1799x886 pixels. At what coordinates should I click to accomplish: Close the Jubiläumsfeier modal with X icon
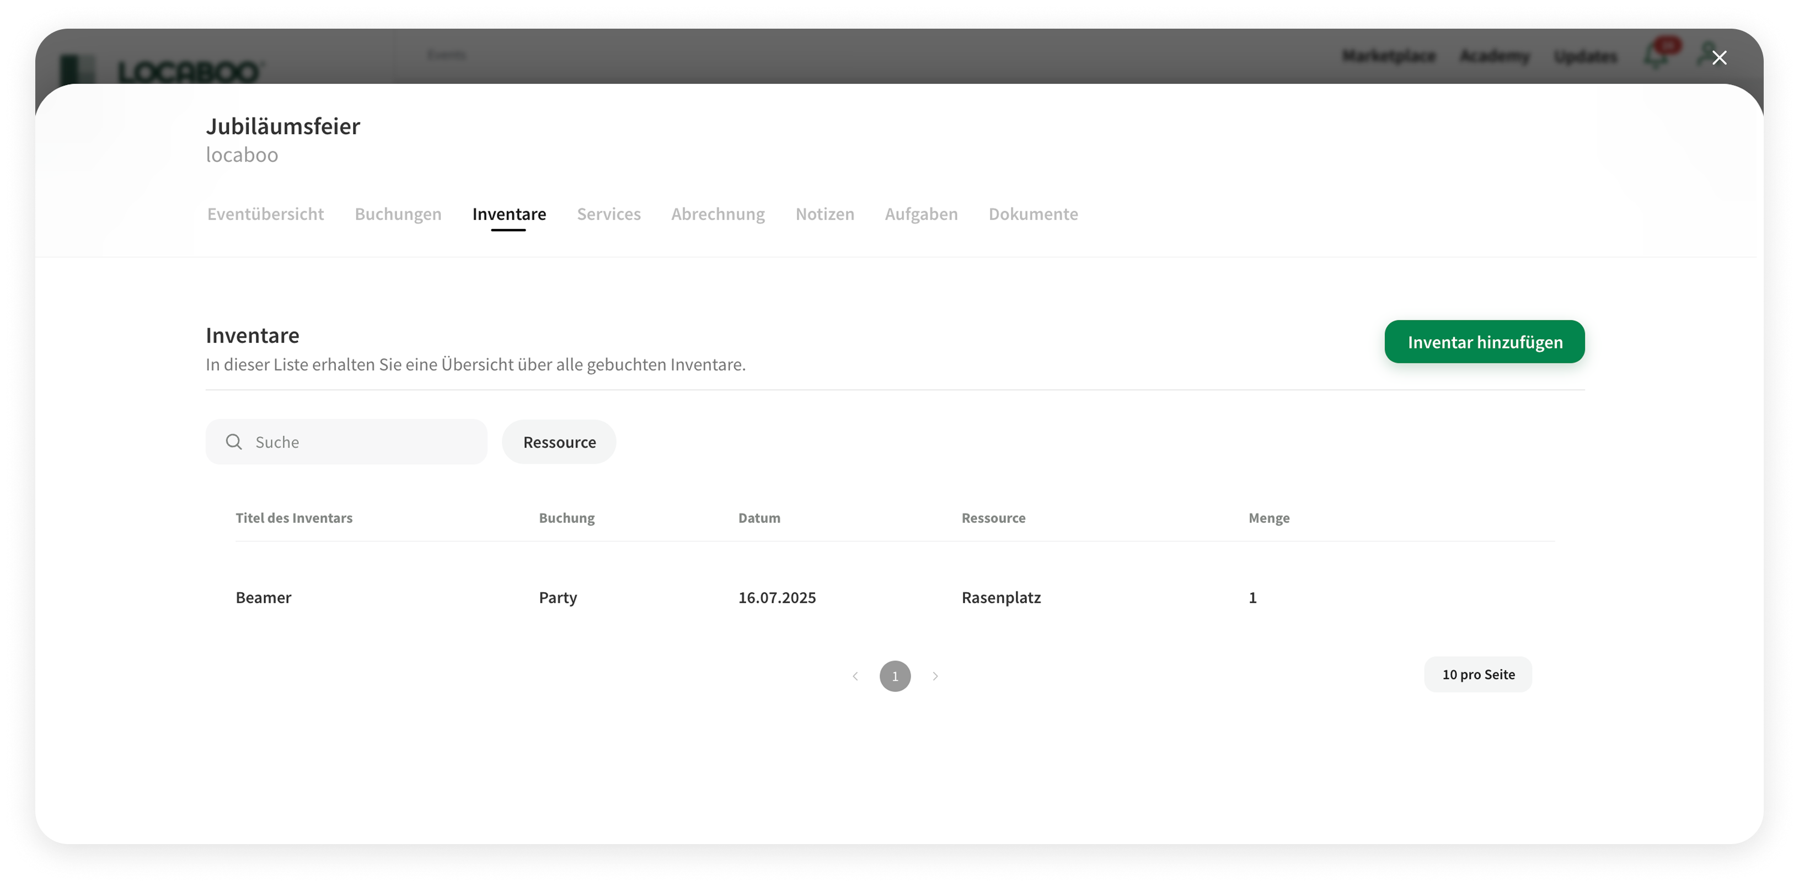pyautogui.click(x=1718, y=58)
